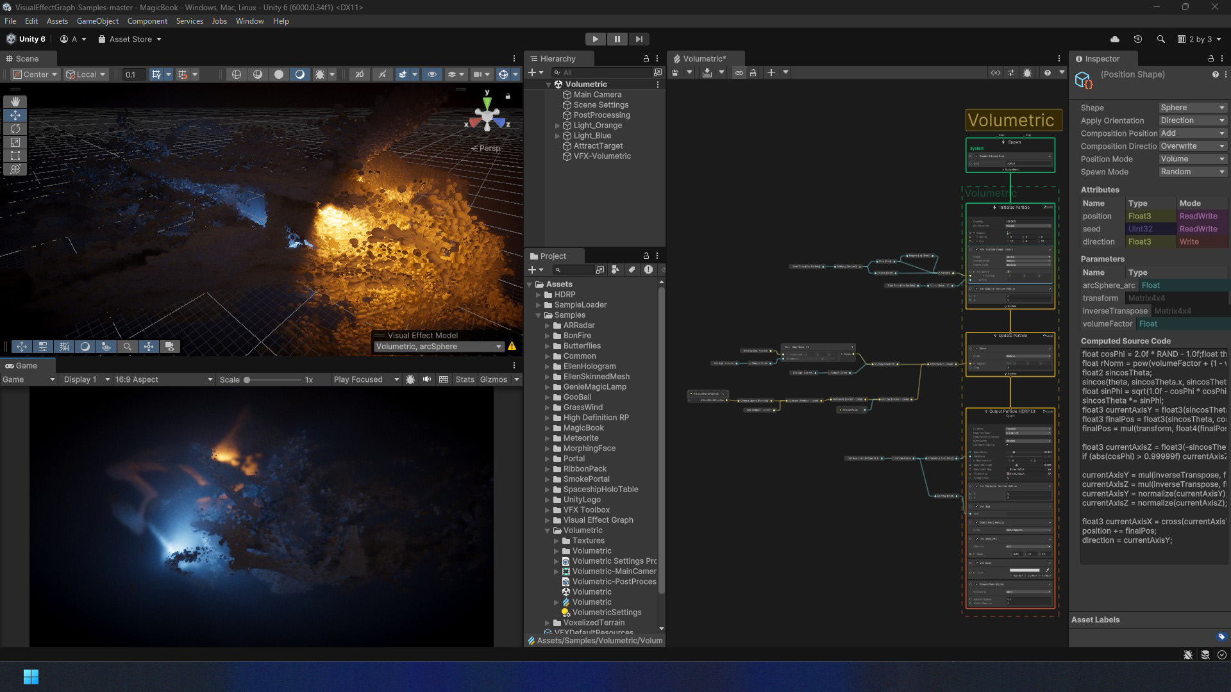Toggle Scene lighting button
Image resolution: width=1231 pixels, height=692 pixels.
(382, 74)
